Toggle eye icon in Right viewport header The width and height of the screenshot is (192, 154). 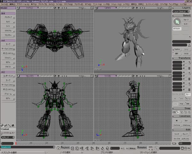[x=137, y=76]
